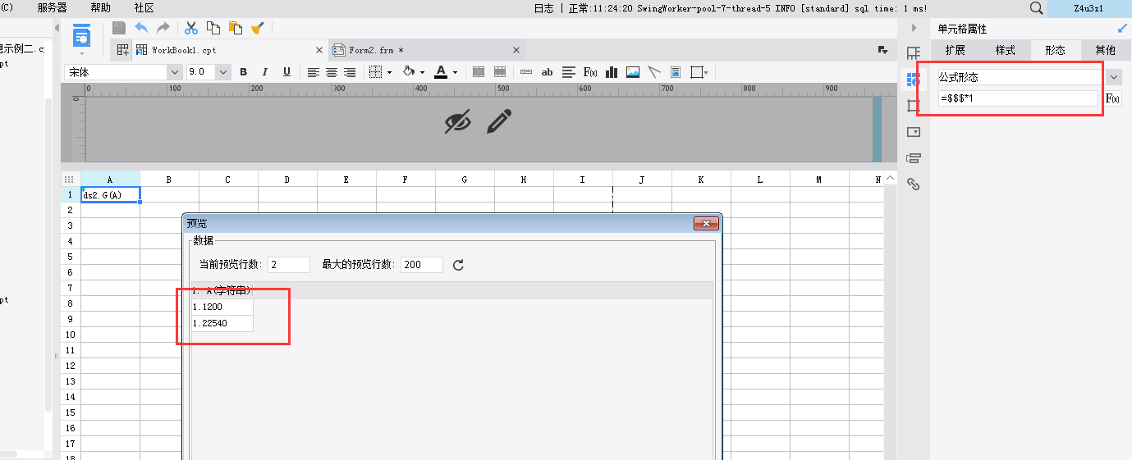Insert a chart using the bar chart icon
This screenshot has height=460, width=1132.
pos(612,72)
